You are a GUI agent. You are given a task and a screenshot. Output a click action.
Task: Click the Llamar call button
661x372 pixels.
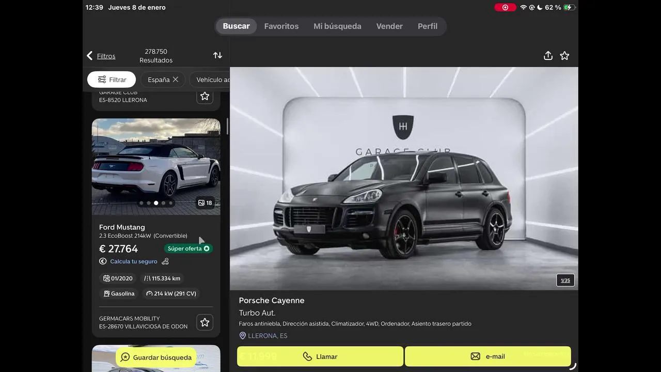(x=320, y=357)
